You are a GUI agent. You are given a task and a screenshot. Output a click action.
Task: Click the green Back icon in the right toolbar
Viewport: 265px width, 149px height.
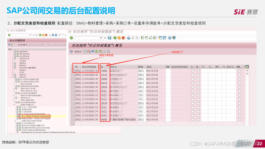pos(115,38)
